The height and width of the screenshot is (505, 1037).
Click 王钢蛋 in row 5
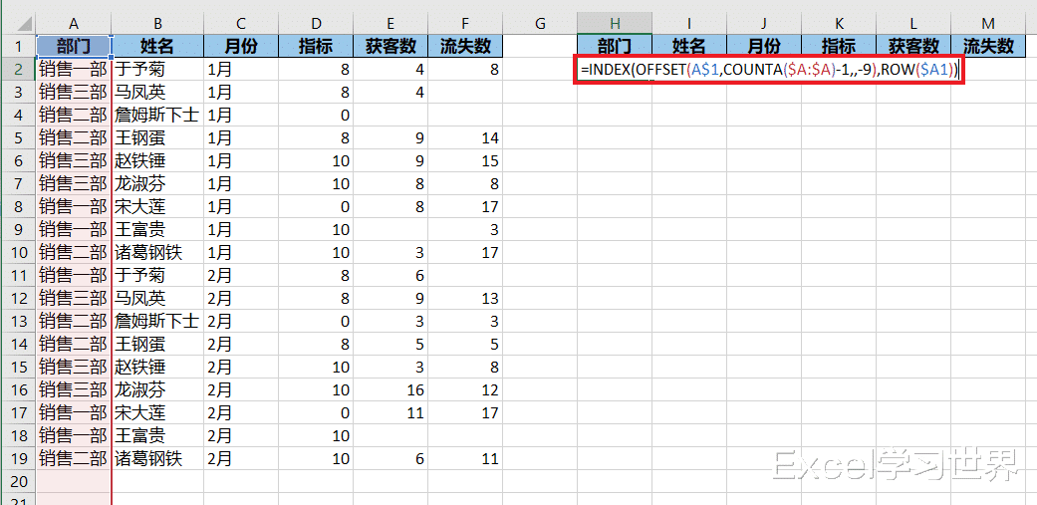coord(141,138)
